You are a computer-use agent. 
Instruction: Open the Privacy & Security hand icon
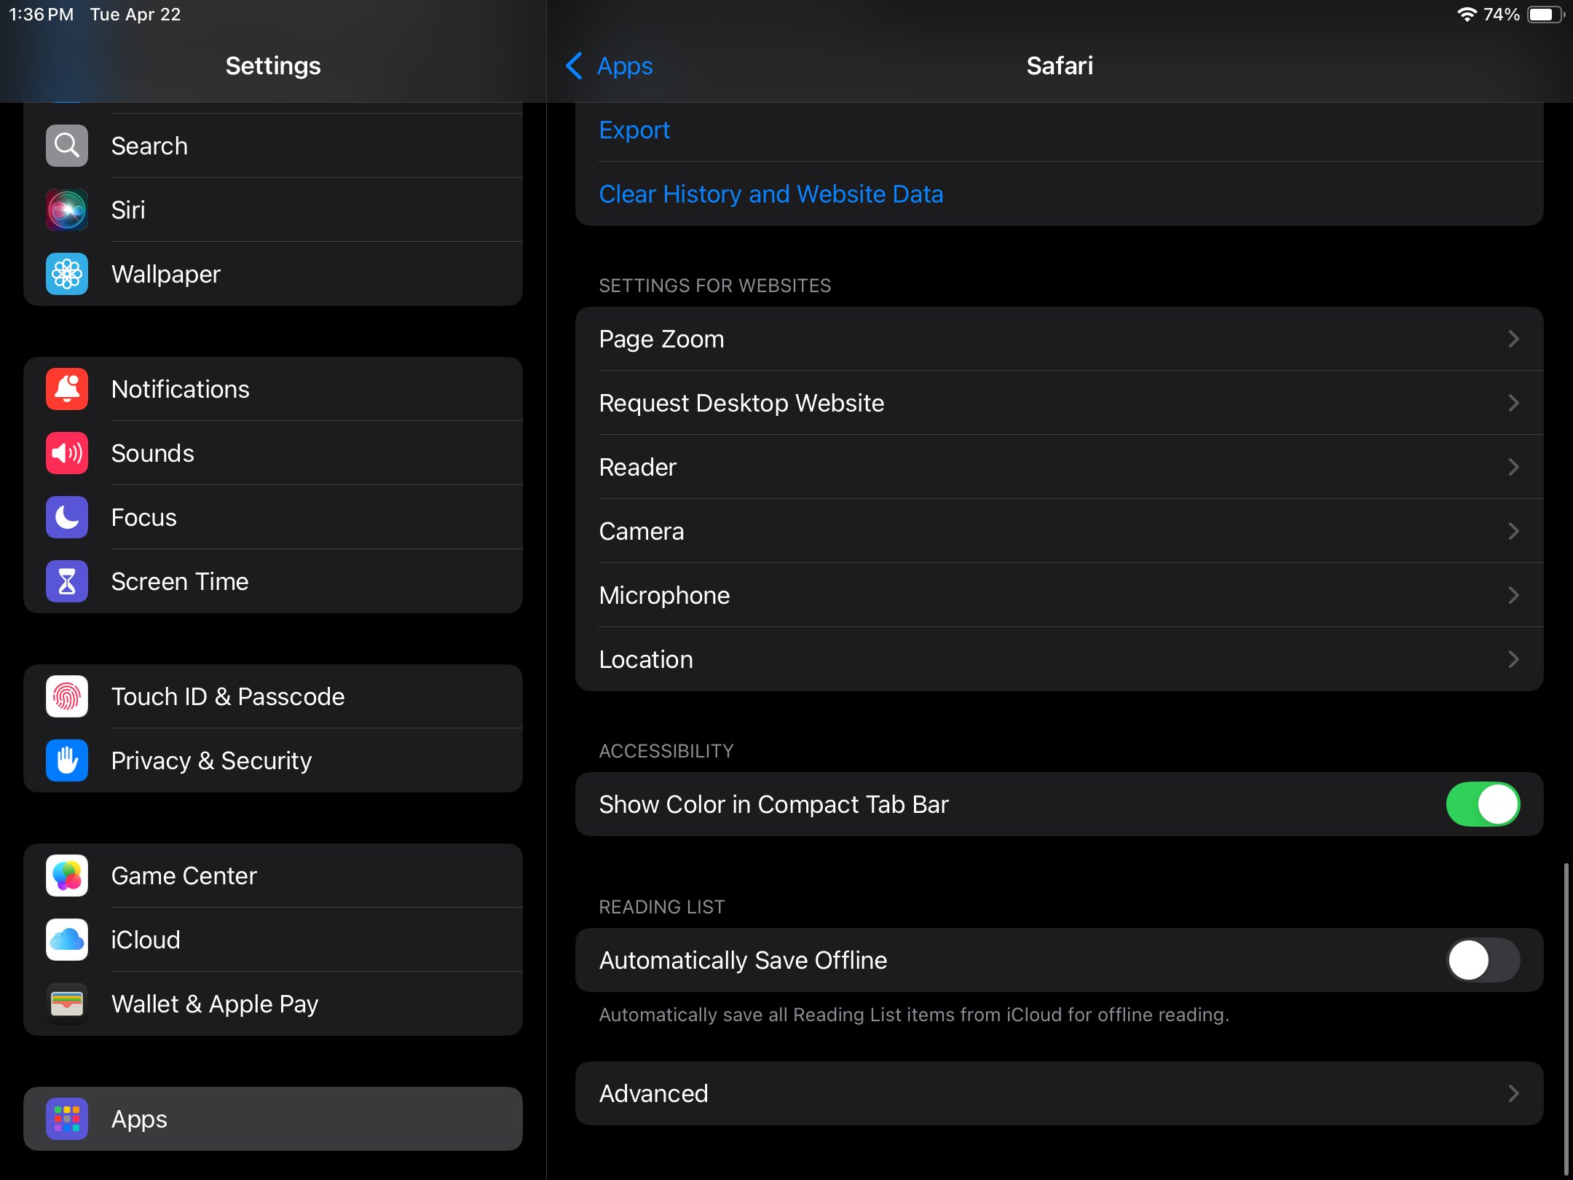coord(67,760)
